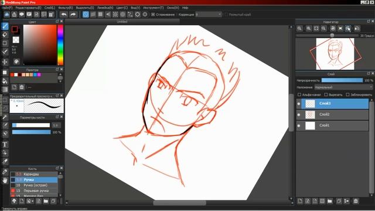This screenshot has width=375, height=211.
Task: Click Navigator rotation angle slider
Action: click(x=327, y=35)
